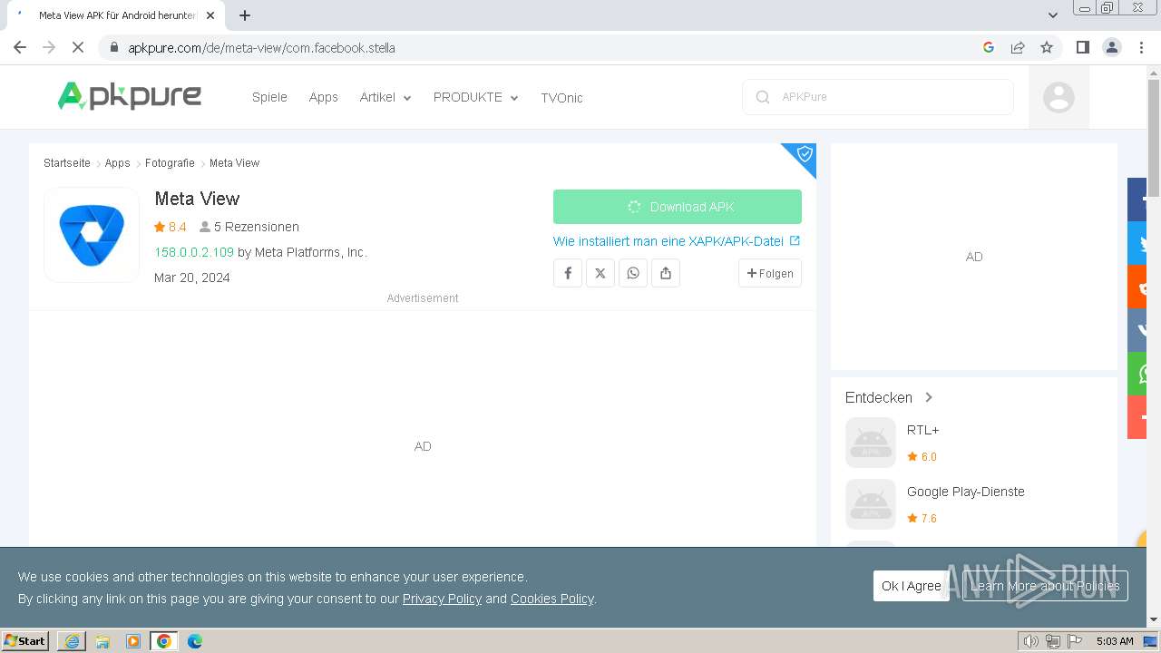Image resolution: width=1161 pixels, height=653 pixels.
Task: Click the Google icon in address bar
Action: coord(989,47)
